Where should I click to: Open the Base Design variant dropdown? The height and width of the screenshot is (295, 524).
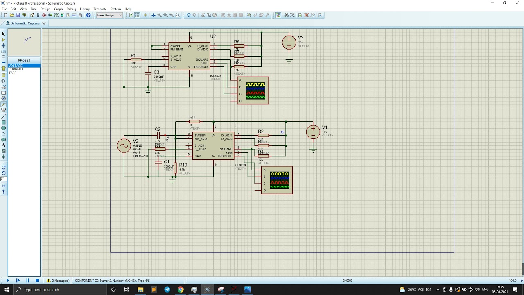tap(109, 15)
